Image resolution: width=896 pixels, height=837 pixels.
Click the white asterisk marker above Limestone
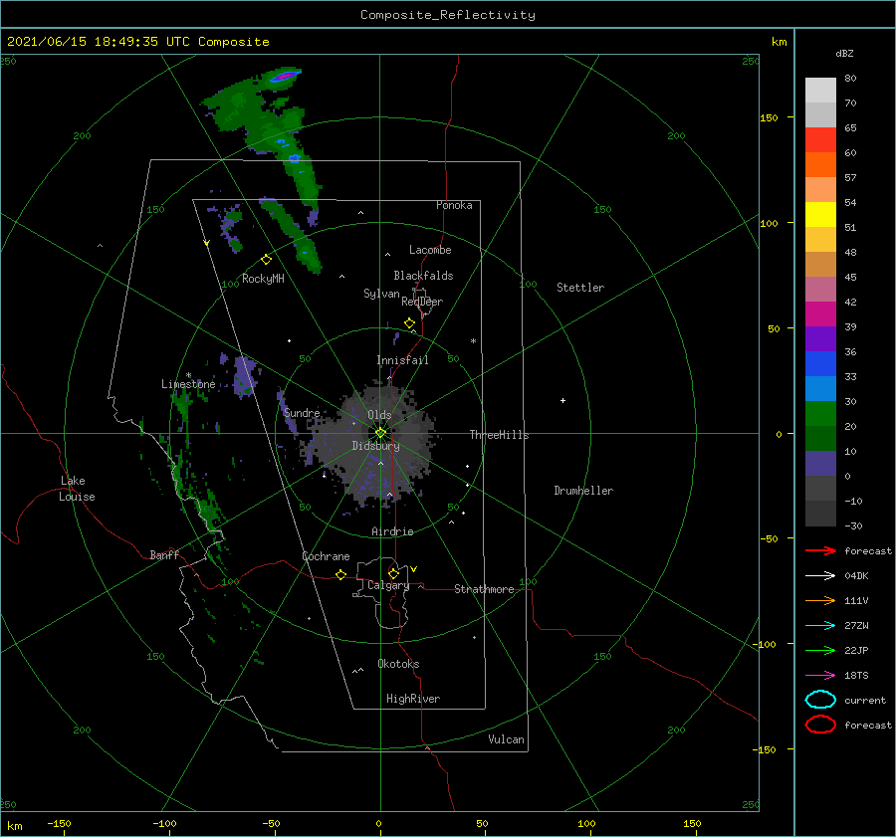[188, 375]
